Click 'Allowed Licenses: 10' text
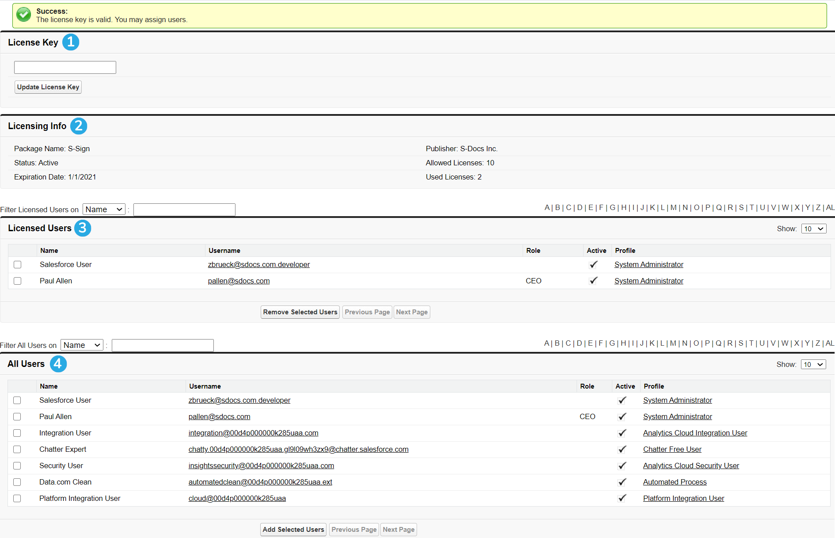 coord(460,163)
